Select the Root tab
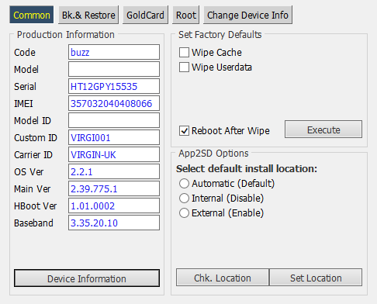 [x=186, y=15]
